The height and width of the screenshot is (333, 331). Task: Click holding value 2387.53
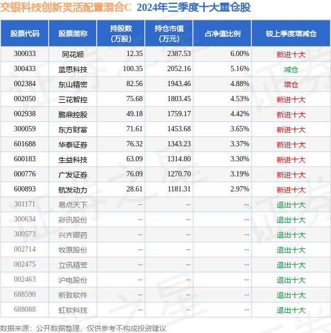click(x=179, y=54)
